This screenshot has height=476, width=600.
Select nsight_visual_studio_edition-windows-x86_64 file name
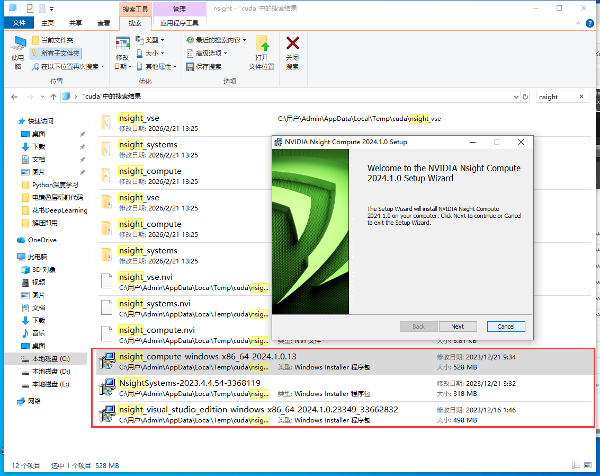[x=258, y=409]
